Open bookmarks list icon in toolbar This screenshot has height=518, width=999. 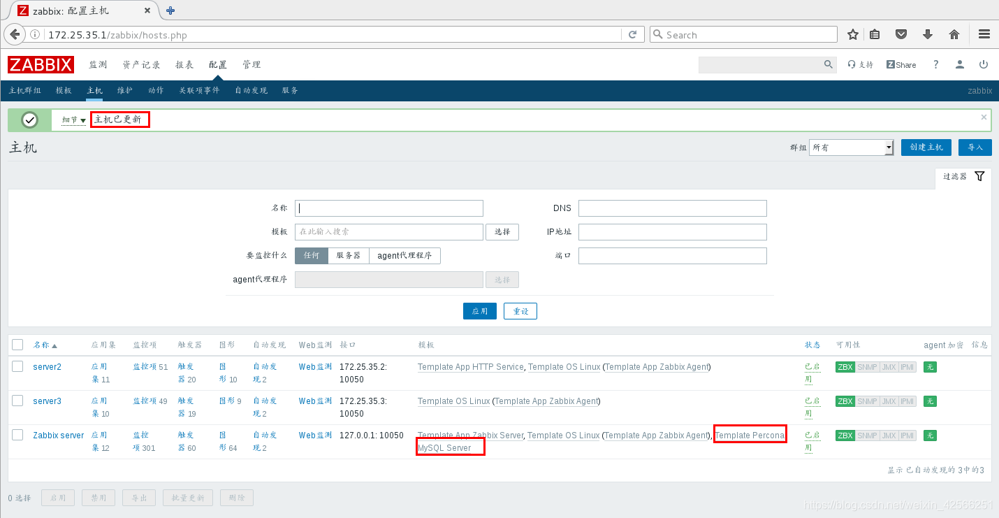pos(875,34)
